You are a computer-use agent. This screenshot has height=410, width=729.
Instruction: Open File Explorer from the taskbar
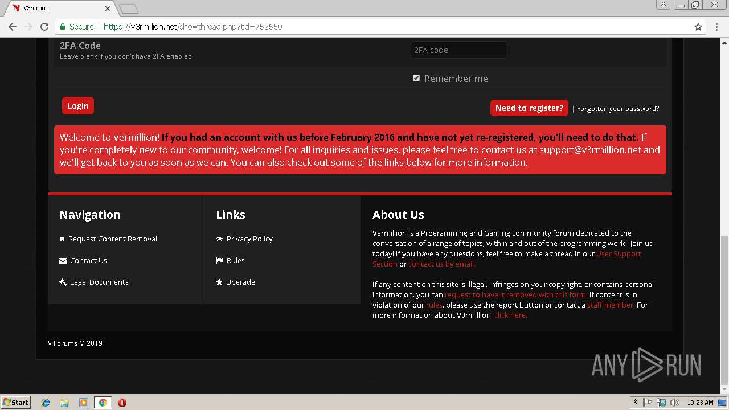pos(64,403)
